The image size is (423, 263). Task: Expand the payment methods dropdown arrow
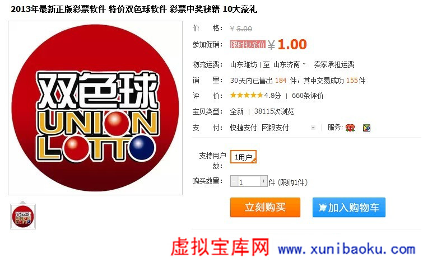click(x=313, y=128)
